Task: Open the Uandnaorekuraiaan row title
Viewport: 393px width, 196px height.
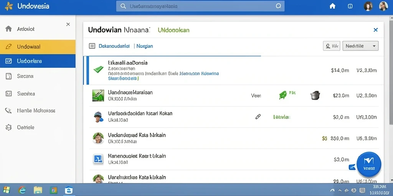Action: click(130, 92)
